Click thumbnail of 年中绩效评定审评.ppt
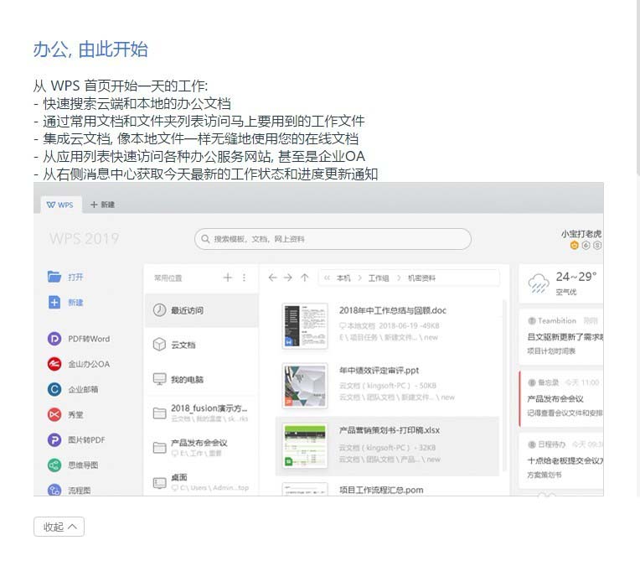This screenshot has height=561, width=640. click(305, 385)
